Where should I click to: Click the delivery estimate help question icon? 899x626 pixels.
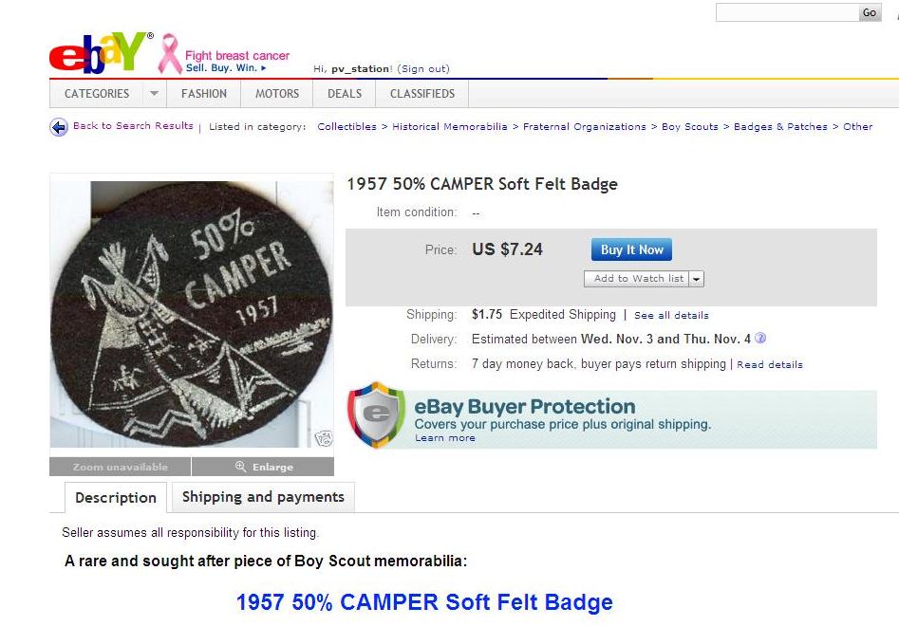point(760,338)
